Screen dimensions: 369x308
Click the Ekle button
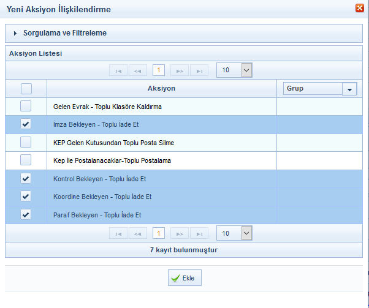(x=184, y=278)
